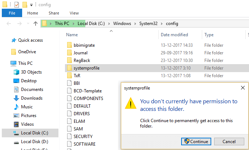Select Local Disk (D:) drive icon
The image size is (249, 150).
[x=16, y=142]
